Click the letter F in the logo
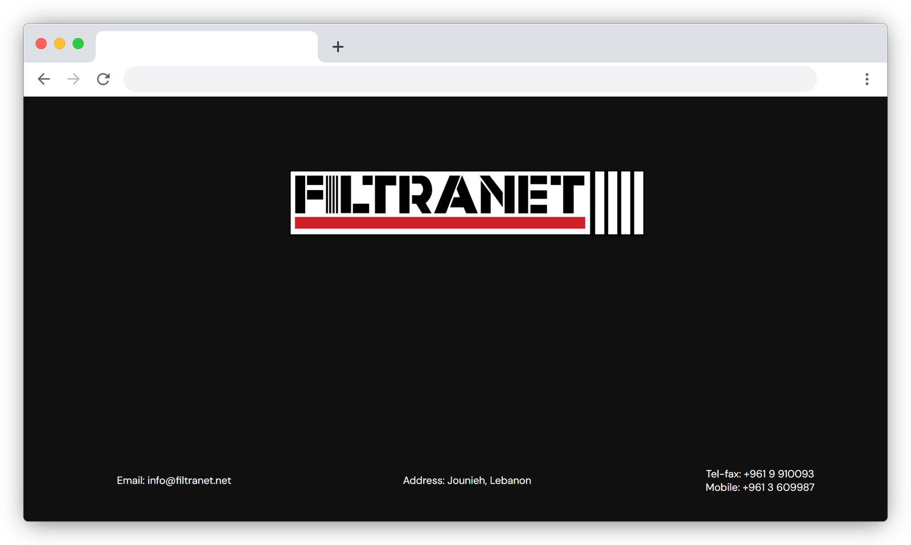This screenshot has width=911, height=545. click(x=309, y=195)
